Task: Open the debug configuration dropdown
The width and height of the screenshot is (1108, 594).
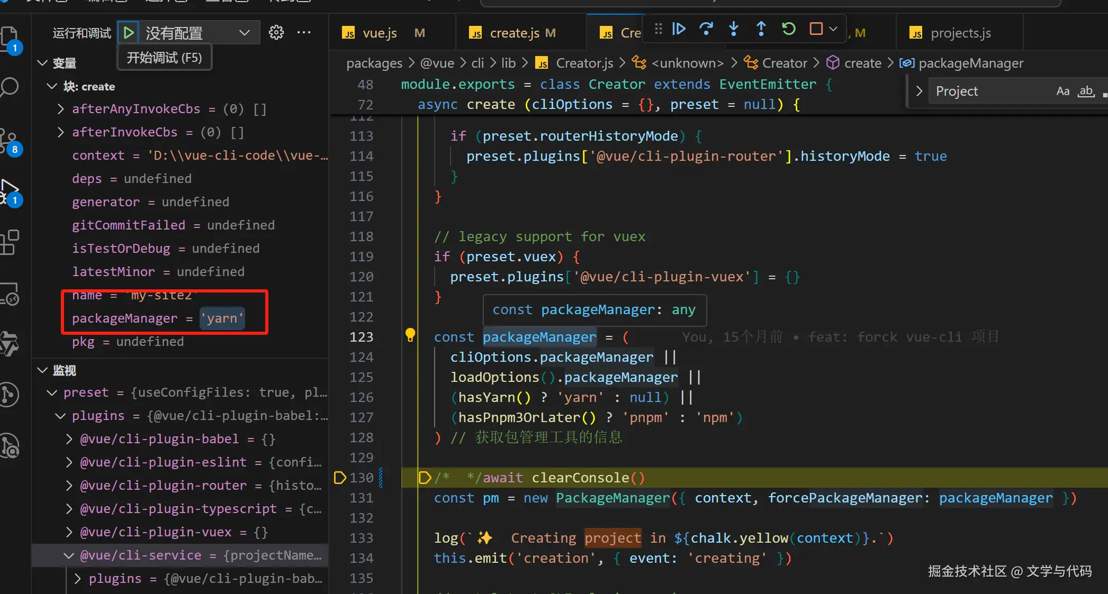Action: point(244,33)
